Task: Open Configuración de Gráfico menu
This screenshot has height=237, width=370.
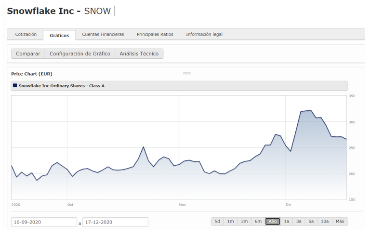Action: [80, 53]
